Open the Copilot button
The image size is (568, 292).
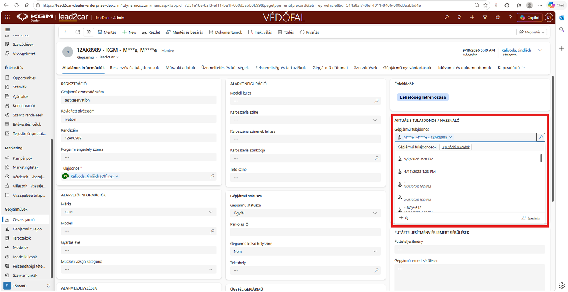[529, 18]
